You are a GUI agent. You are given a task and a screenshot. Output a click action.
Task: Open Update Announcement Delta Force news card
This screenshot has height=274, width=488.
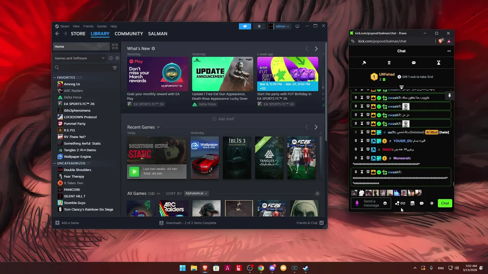223,74
